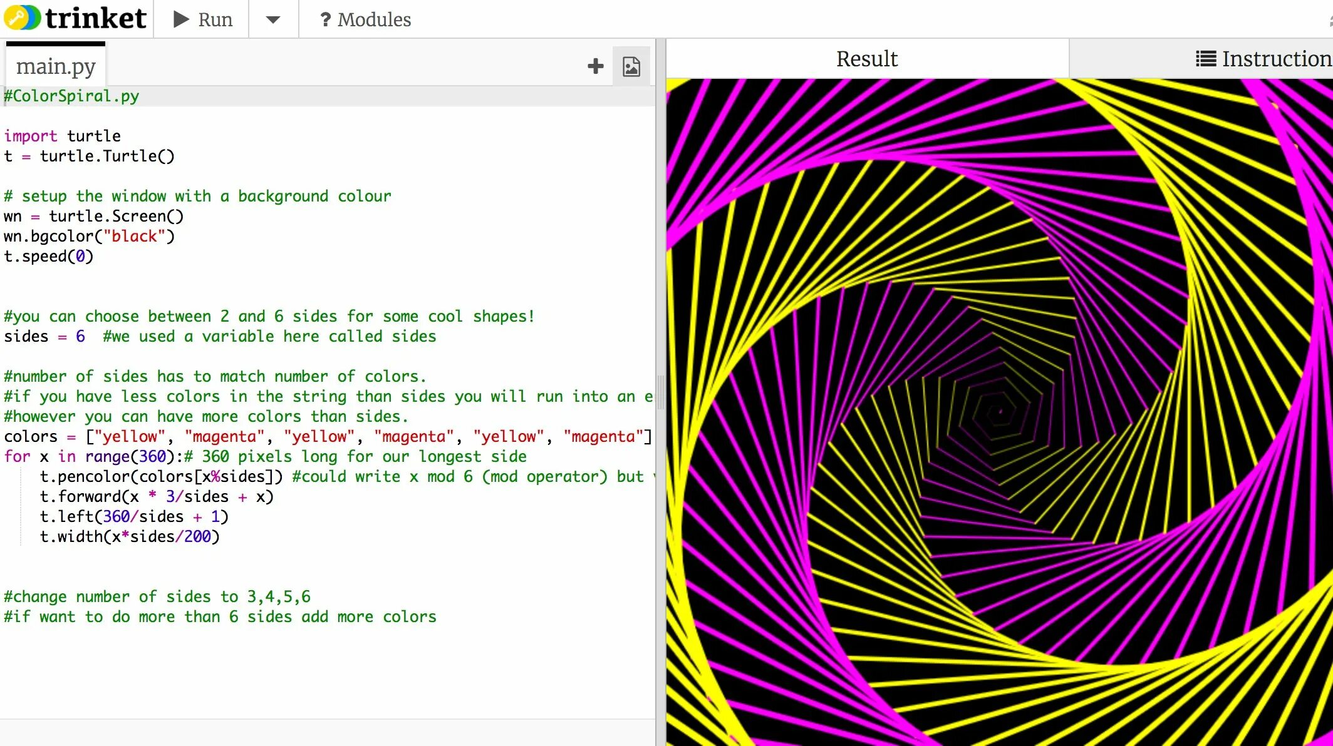
Task: Click the #ColorSpiral.py first line
Action: pos(72,96)
